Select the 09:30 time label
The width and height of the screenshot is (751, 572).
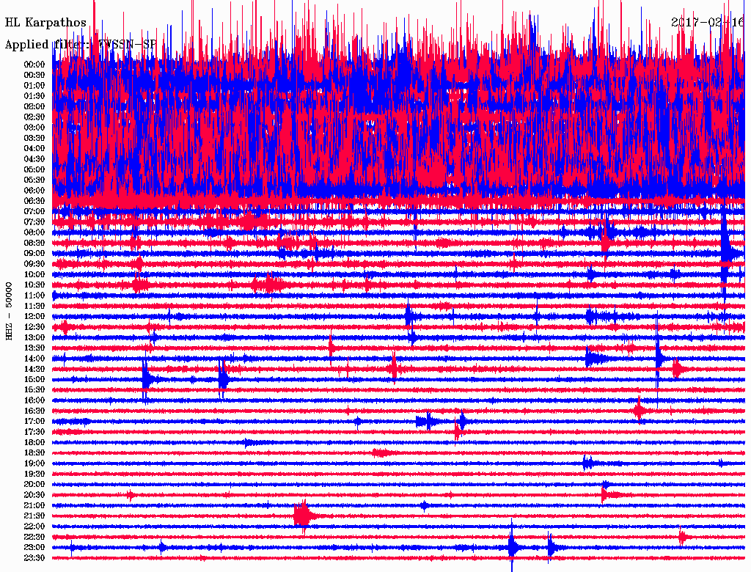click(34, 264)
